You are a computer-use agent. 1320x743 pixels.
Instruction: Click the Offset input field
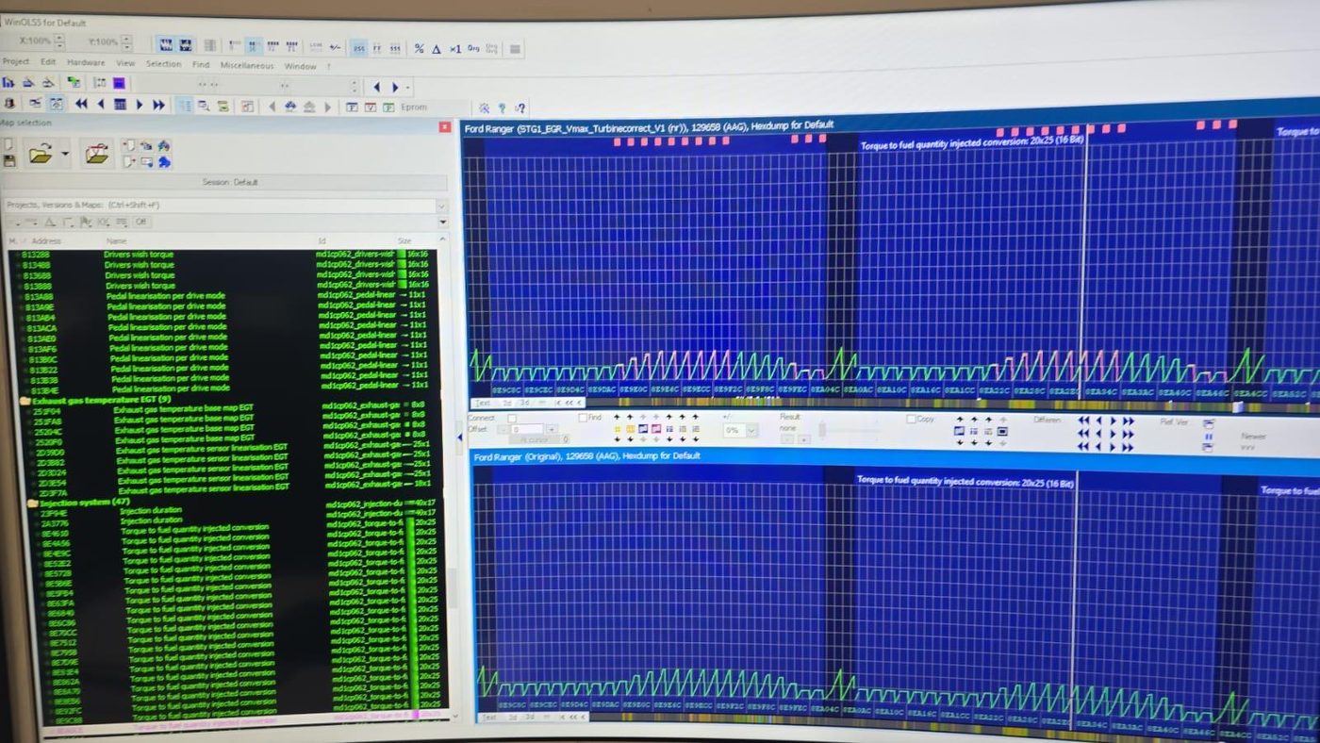[x=526, y=429]
